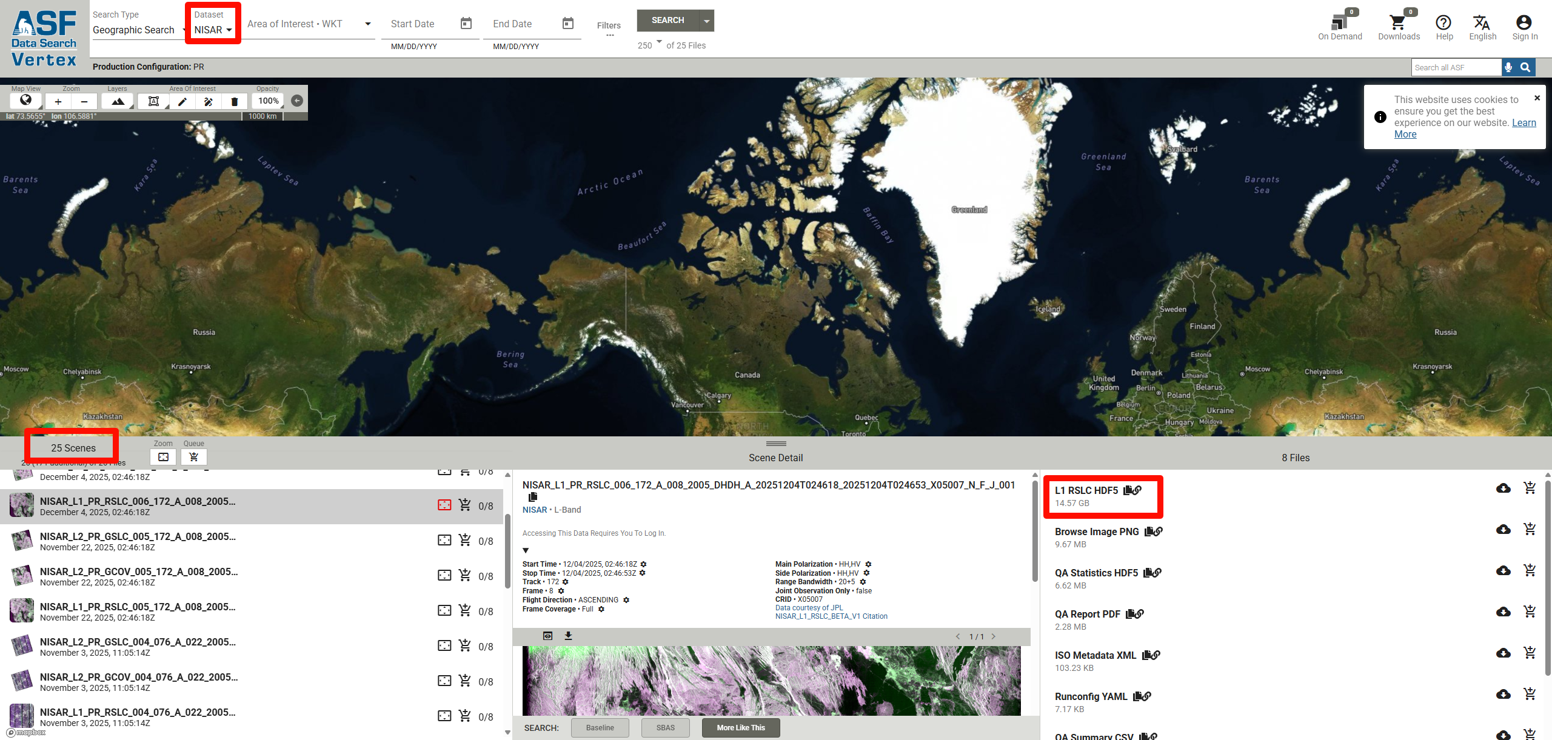1552x740 pixels.
Task: Copy the scene name to clipboard
Action: 533,497
